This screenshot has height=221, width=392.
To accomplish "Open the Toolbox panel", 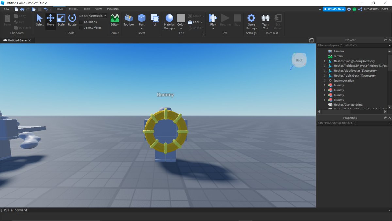I will point(129,20).
